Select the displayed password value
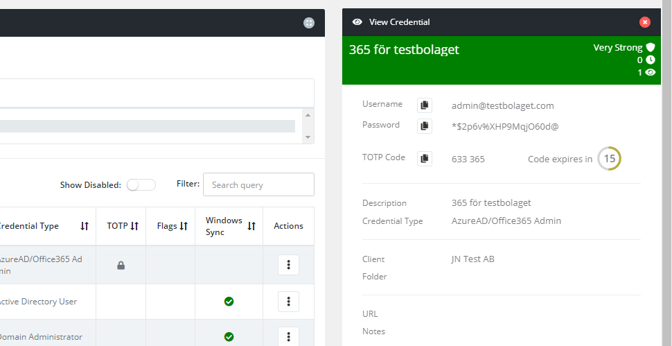This screenshot has width=672, height=346. pyautogui.click(x=505, y=126)
